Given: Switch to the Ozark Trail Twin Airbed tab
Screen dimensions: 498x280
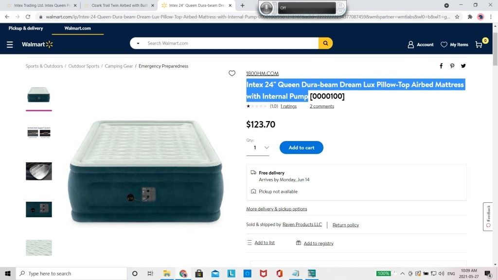Looking at the screenshot, I should (x=119, y=5).
